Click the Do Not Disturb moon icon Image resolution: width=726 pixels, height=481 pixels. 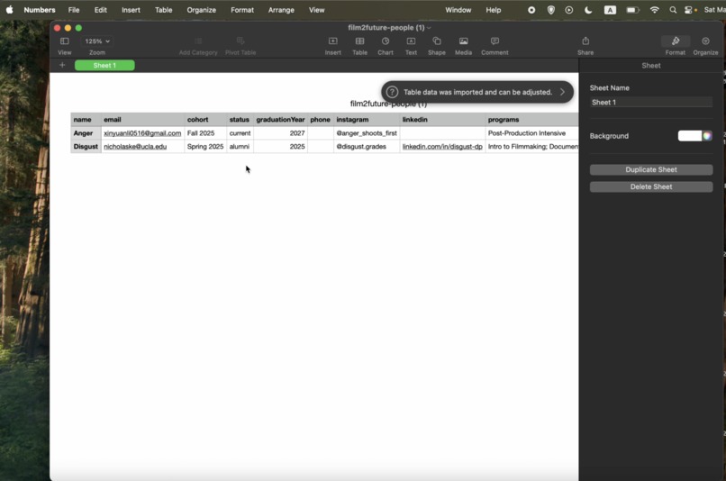tap(588, 10)
